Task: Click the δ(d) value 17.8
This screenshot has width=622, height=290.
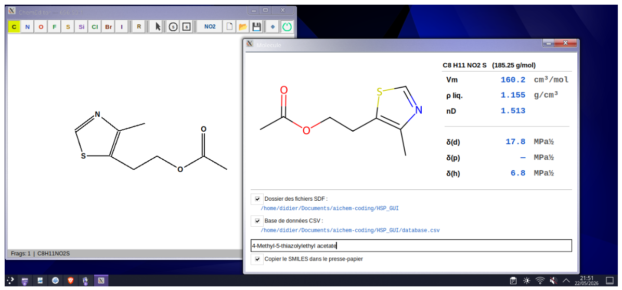Action: click(x=516, y=142)
